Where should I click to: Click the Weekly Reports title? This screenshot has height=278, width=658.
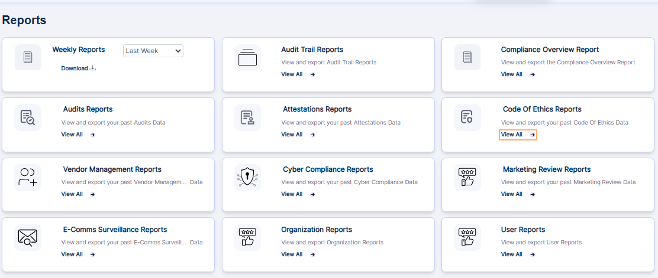79,50
